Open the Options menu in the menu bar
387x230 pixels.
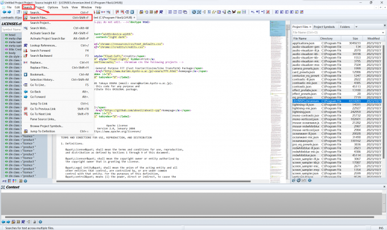coord(52,7)
